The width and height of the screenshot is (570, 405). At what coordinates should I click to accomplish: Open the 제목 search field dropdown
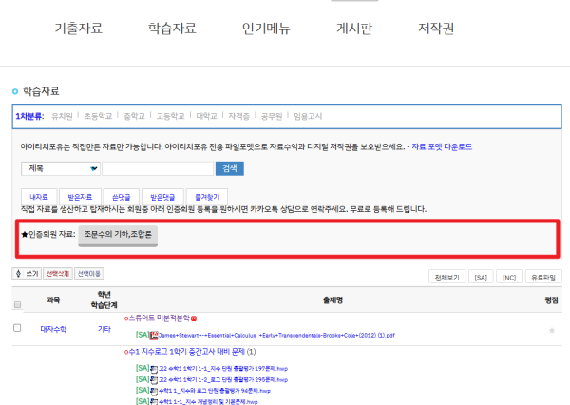(x=60, y=168)
